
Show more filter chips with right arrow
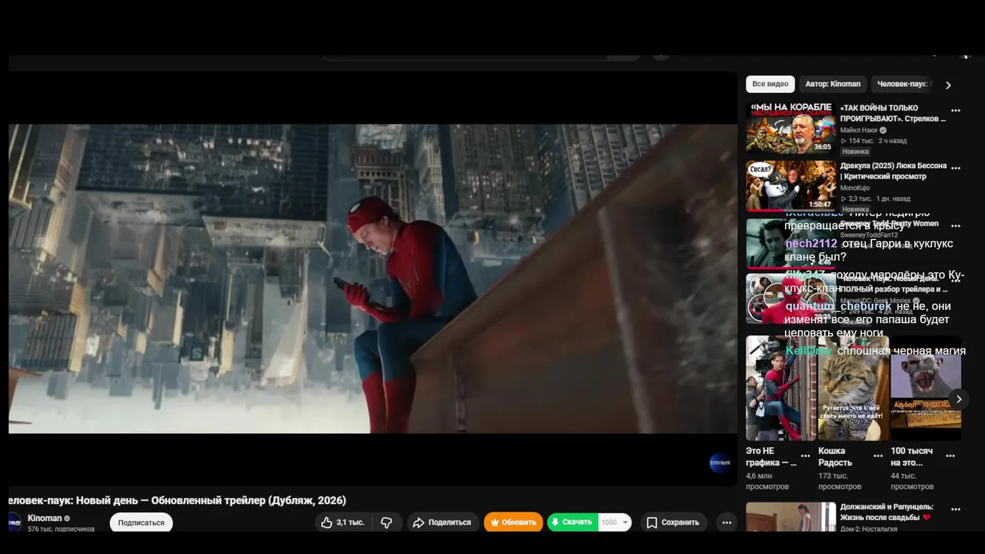coord(948,85)
